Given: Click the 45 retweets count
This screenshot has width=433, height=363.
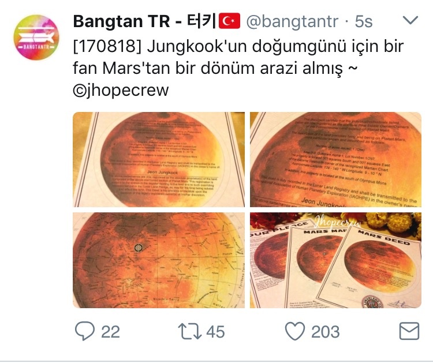Looking at the screenshot, I should click(215, 331).
